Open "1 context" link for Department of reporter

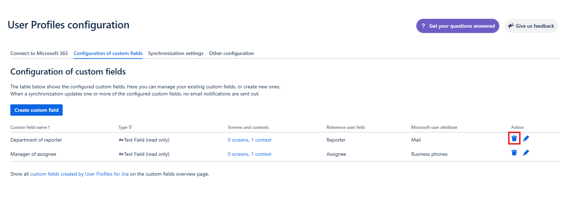261,140
